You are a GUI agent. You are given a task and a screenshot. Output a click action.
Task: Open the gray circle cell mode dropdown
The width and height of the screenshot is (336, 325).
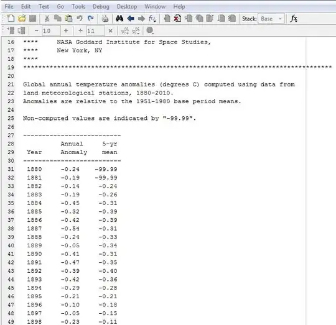[x=150, y=30]
